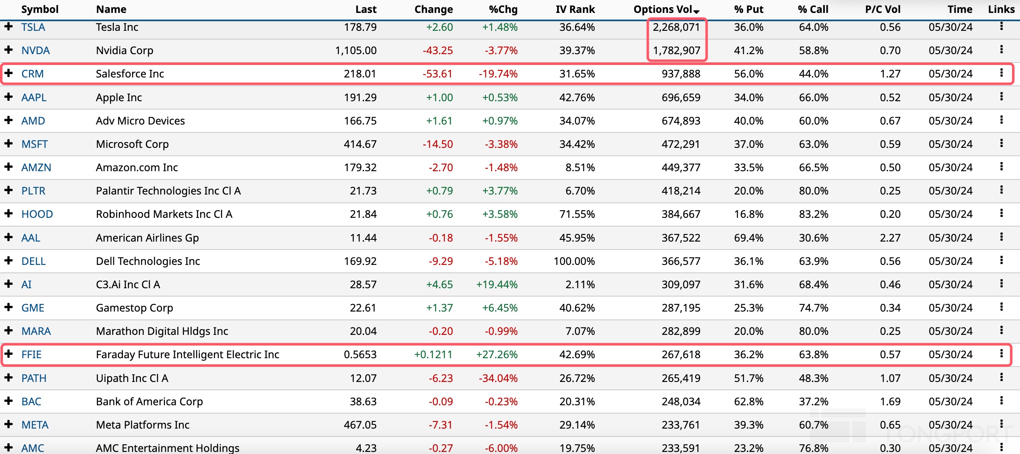Click the kebab menu for Apple Inc
Screen dimensions: 1020x454
[x=1001, y=97]
